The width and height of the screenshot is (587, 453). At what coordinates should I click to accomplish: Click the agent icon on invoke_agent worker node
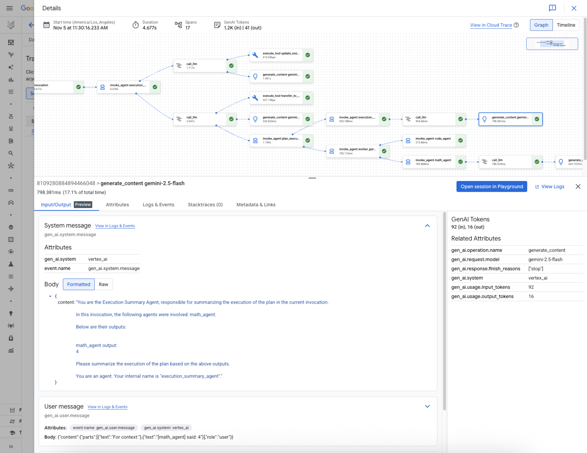(332, 151)
